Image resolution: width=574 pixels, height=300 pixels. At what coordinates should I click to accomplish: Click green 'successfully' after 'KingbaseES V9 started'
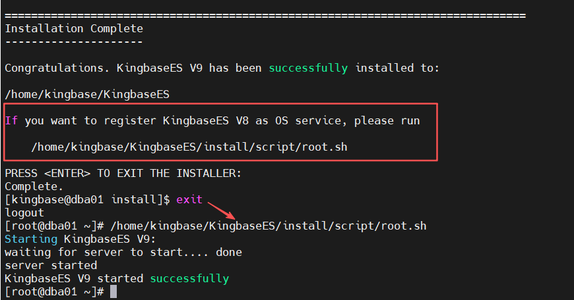[x=189, y=278]
